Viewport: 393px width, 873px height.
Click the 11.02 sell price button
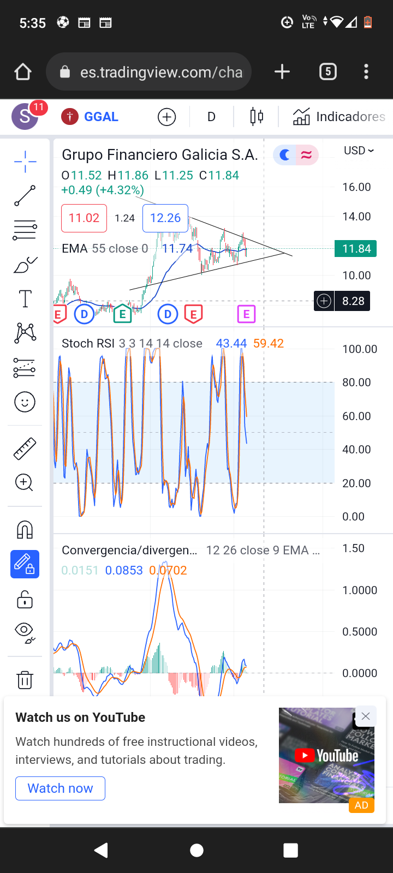pyautogui.click(x=84, y=218)
